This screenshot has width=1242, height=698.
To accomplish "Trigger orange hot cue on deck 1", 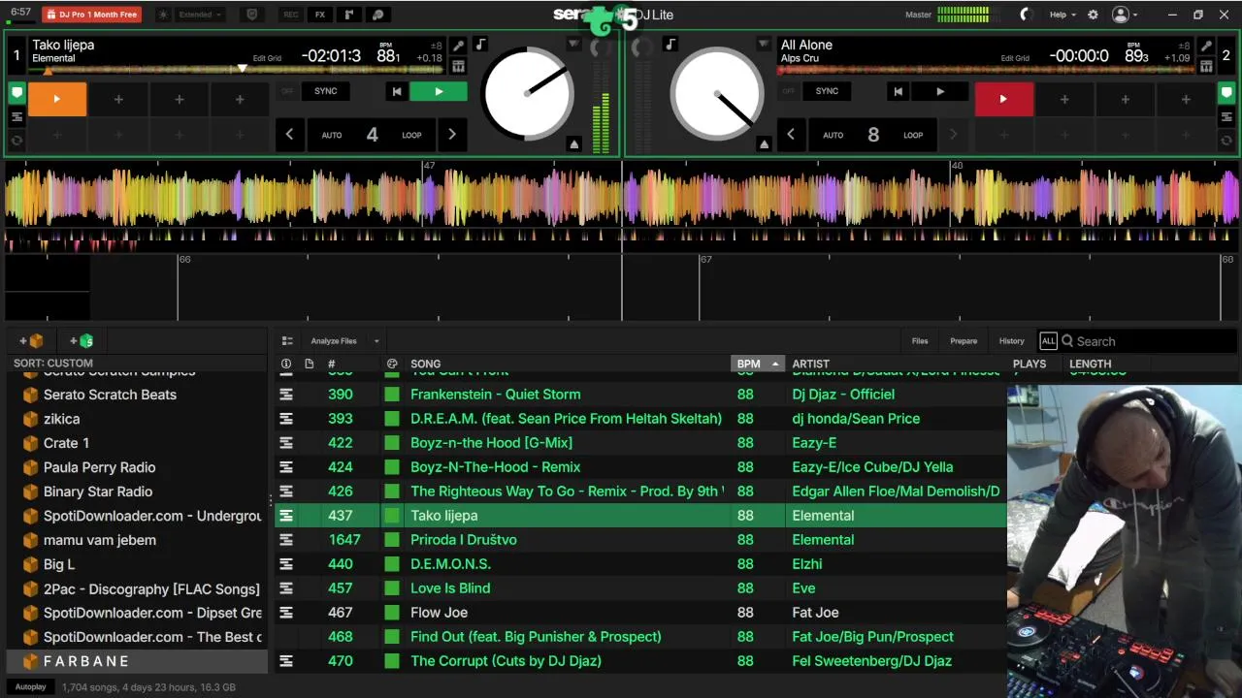I will click(56, 99).
